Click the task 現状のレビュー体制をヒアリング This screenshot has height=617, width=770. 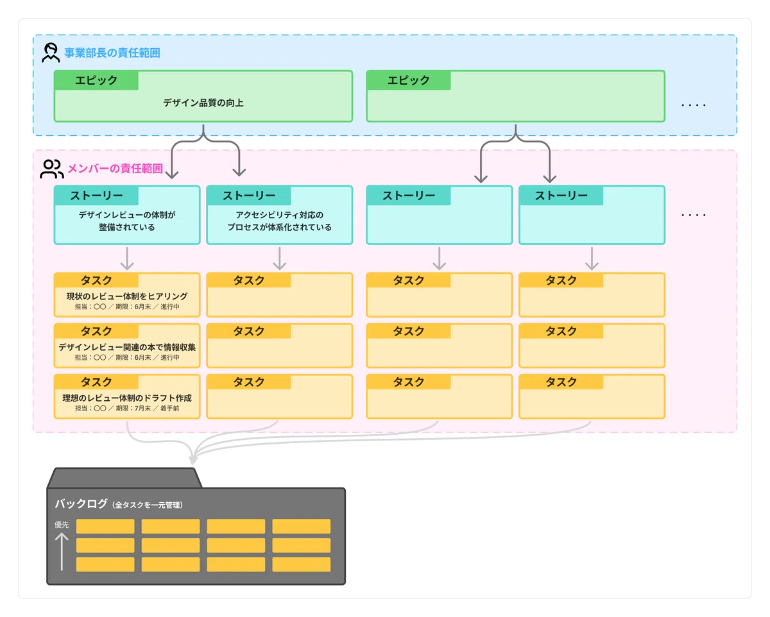(127, 295)
